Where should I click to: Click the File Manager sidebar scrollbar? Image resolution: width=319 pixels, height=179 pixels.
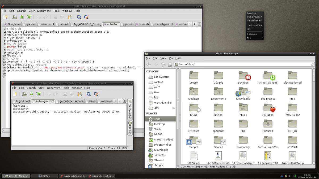point(178,118)
